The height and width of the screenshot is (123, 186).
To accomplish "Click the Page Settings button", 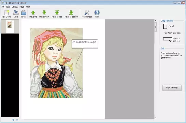I will pyautogui.click(x=172, y=88).
